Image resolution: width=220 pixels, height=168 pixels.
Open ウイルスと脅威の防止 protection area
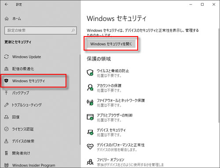click(113, 71)
